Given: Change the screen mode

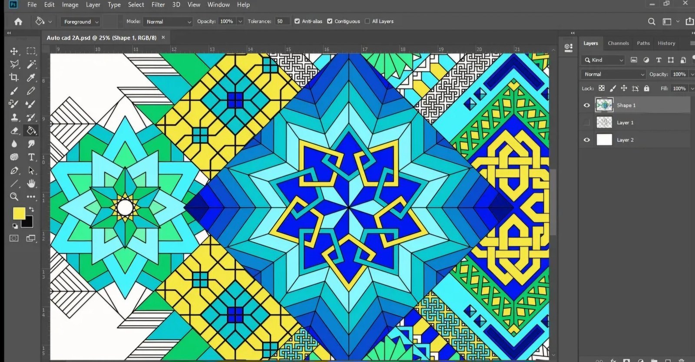Looking at the screenshot, I should click(x=31, y=238).
